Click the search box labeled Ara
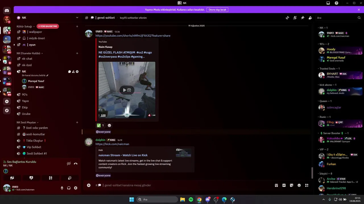This screenshot has height=204, width=364. pos(338,18)
